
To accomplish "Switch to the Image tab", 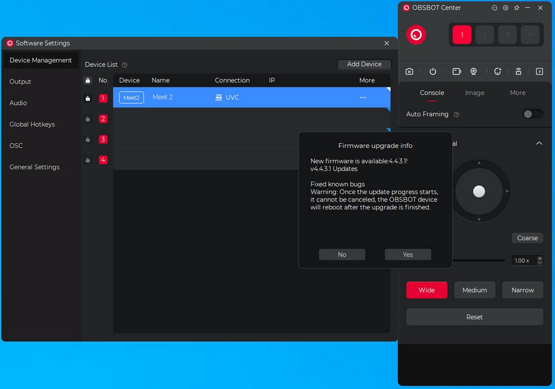I will (x=475, y=93).
